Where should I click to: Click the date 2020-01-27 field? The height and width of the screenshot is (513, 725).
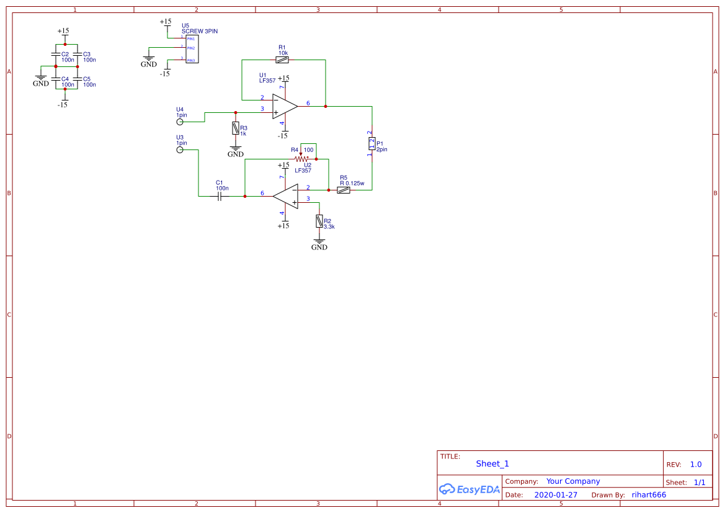pos(556,494)
